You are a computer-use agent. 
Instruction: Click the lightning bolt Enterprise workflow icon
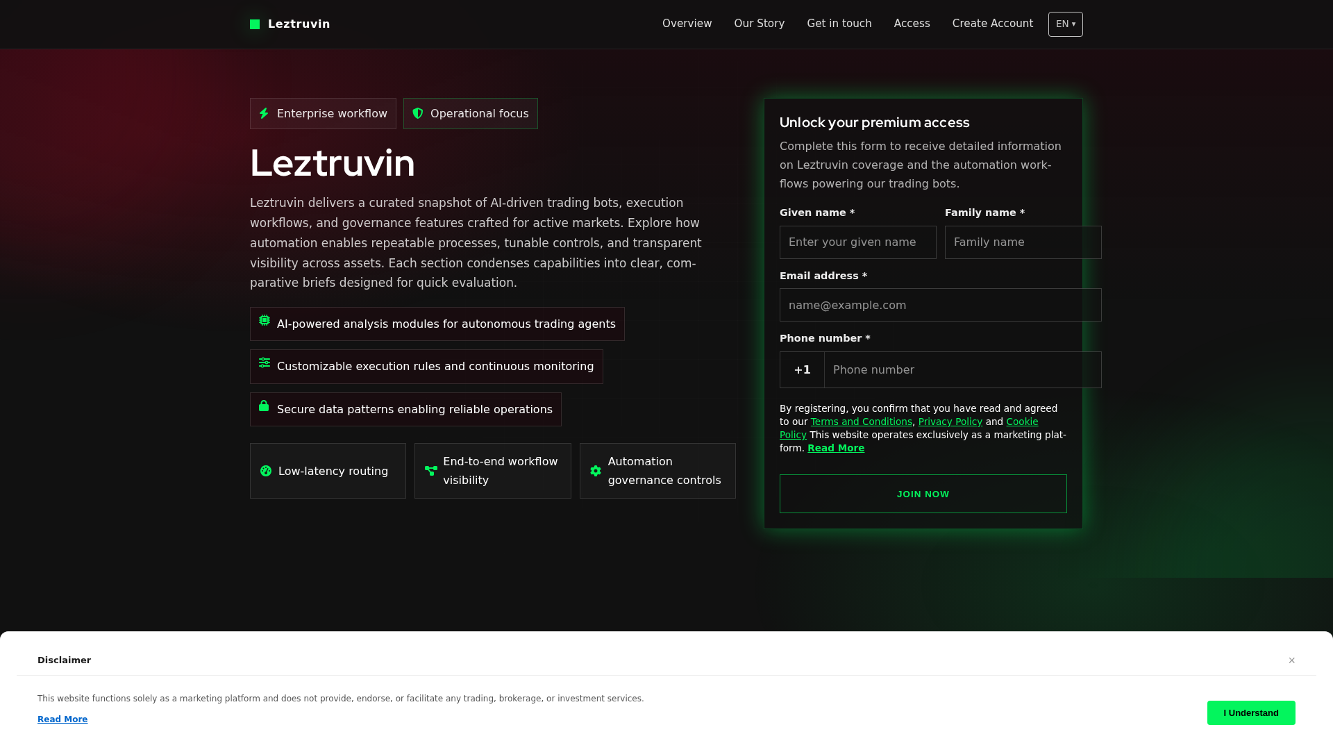tap(264, 113)
